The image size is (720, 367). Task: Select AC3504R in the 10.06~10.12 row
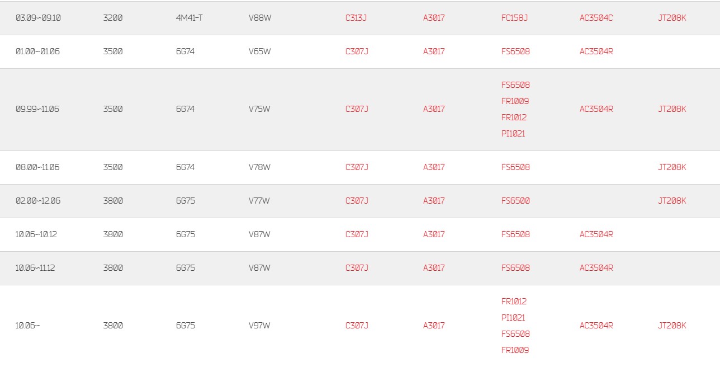pos(596,234)
